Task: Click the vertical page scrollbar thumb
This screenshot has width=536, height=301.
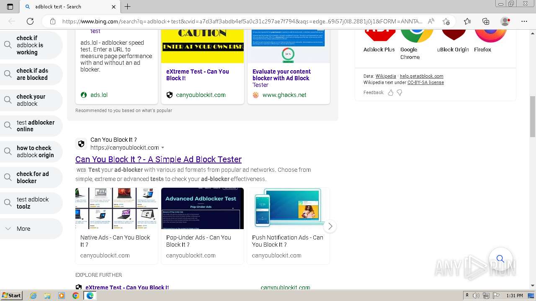Action: click(x=533, y=116)
